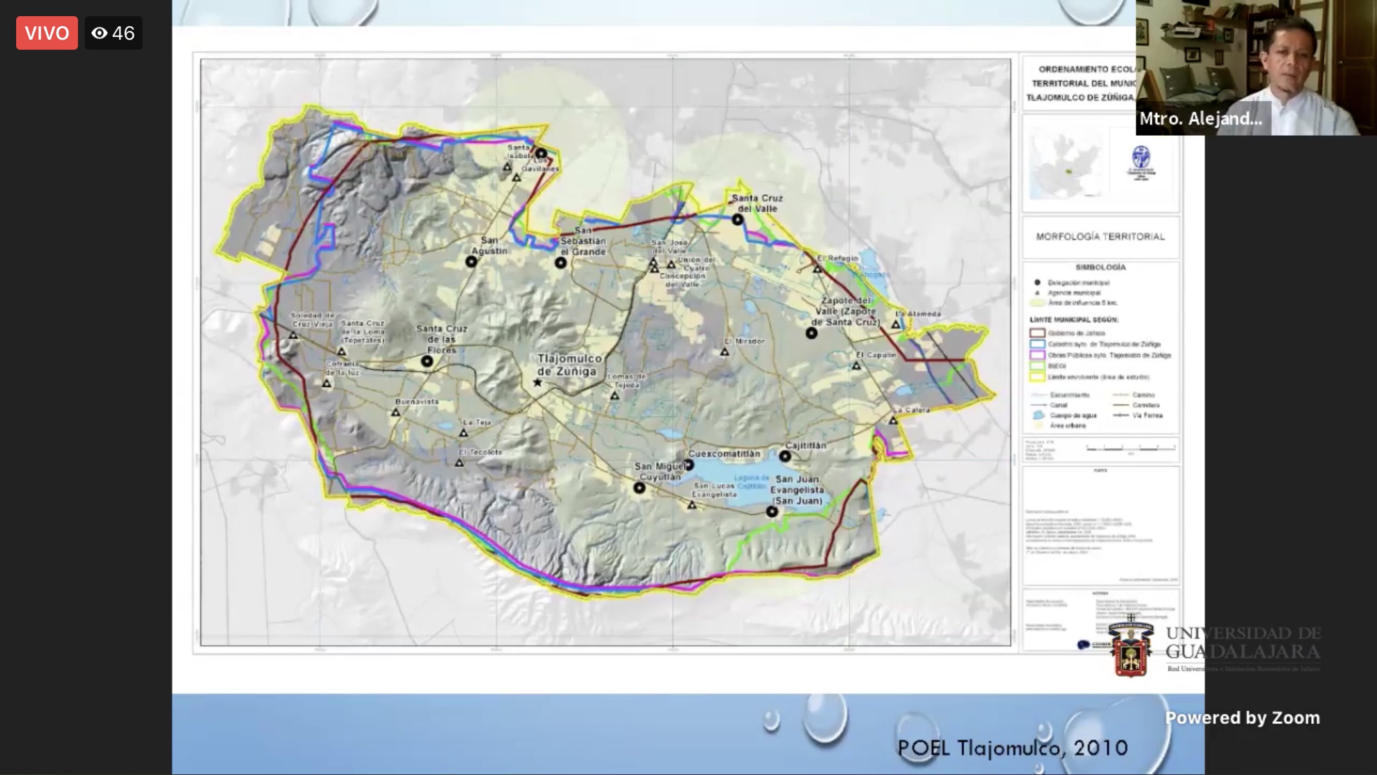Click the Powered by Zoom text
1377x775 pixels.
[1242, 718]
